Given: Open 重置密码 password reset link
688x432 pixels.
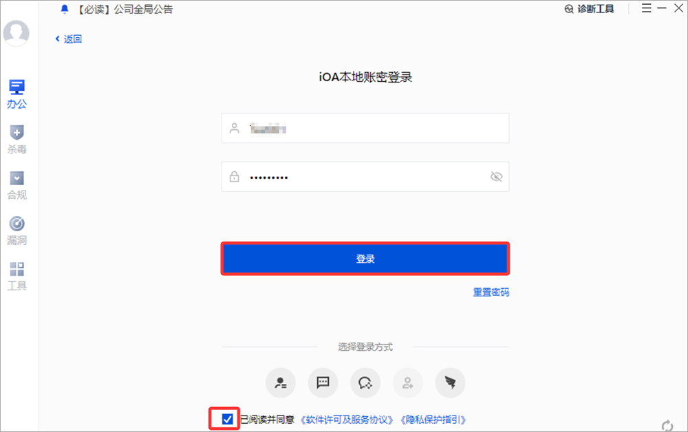Looking at the screenshot, I should click(491, 292).
